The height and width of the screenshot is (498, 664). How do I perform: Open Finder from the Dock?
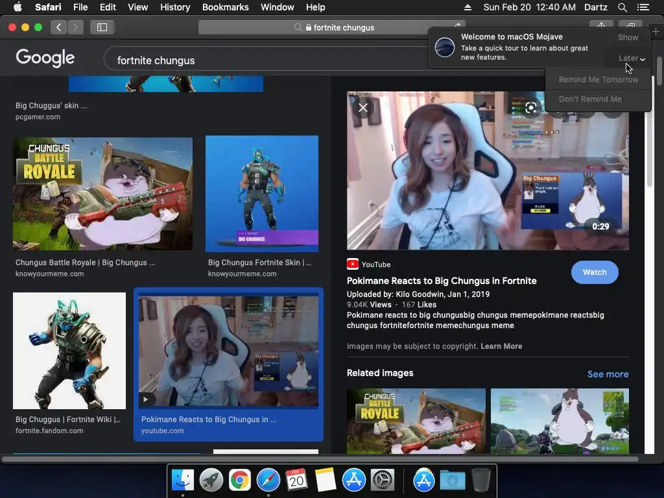[x=182, y=480]
